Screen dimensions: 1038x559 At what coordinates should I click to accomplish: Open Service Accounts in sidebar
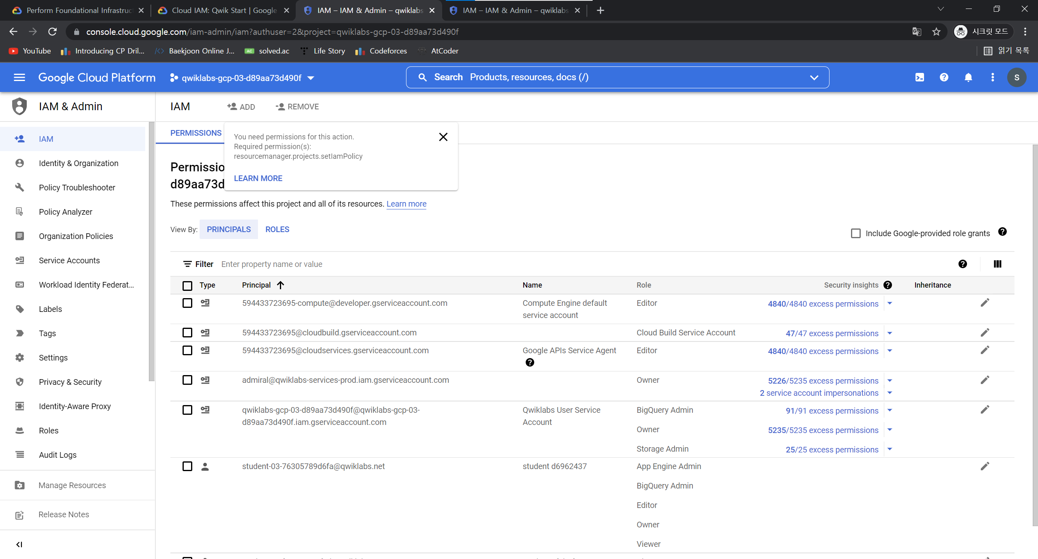coord(69,260)
